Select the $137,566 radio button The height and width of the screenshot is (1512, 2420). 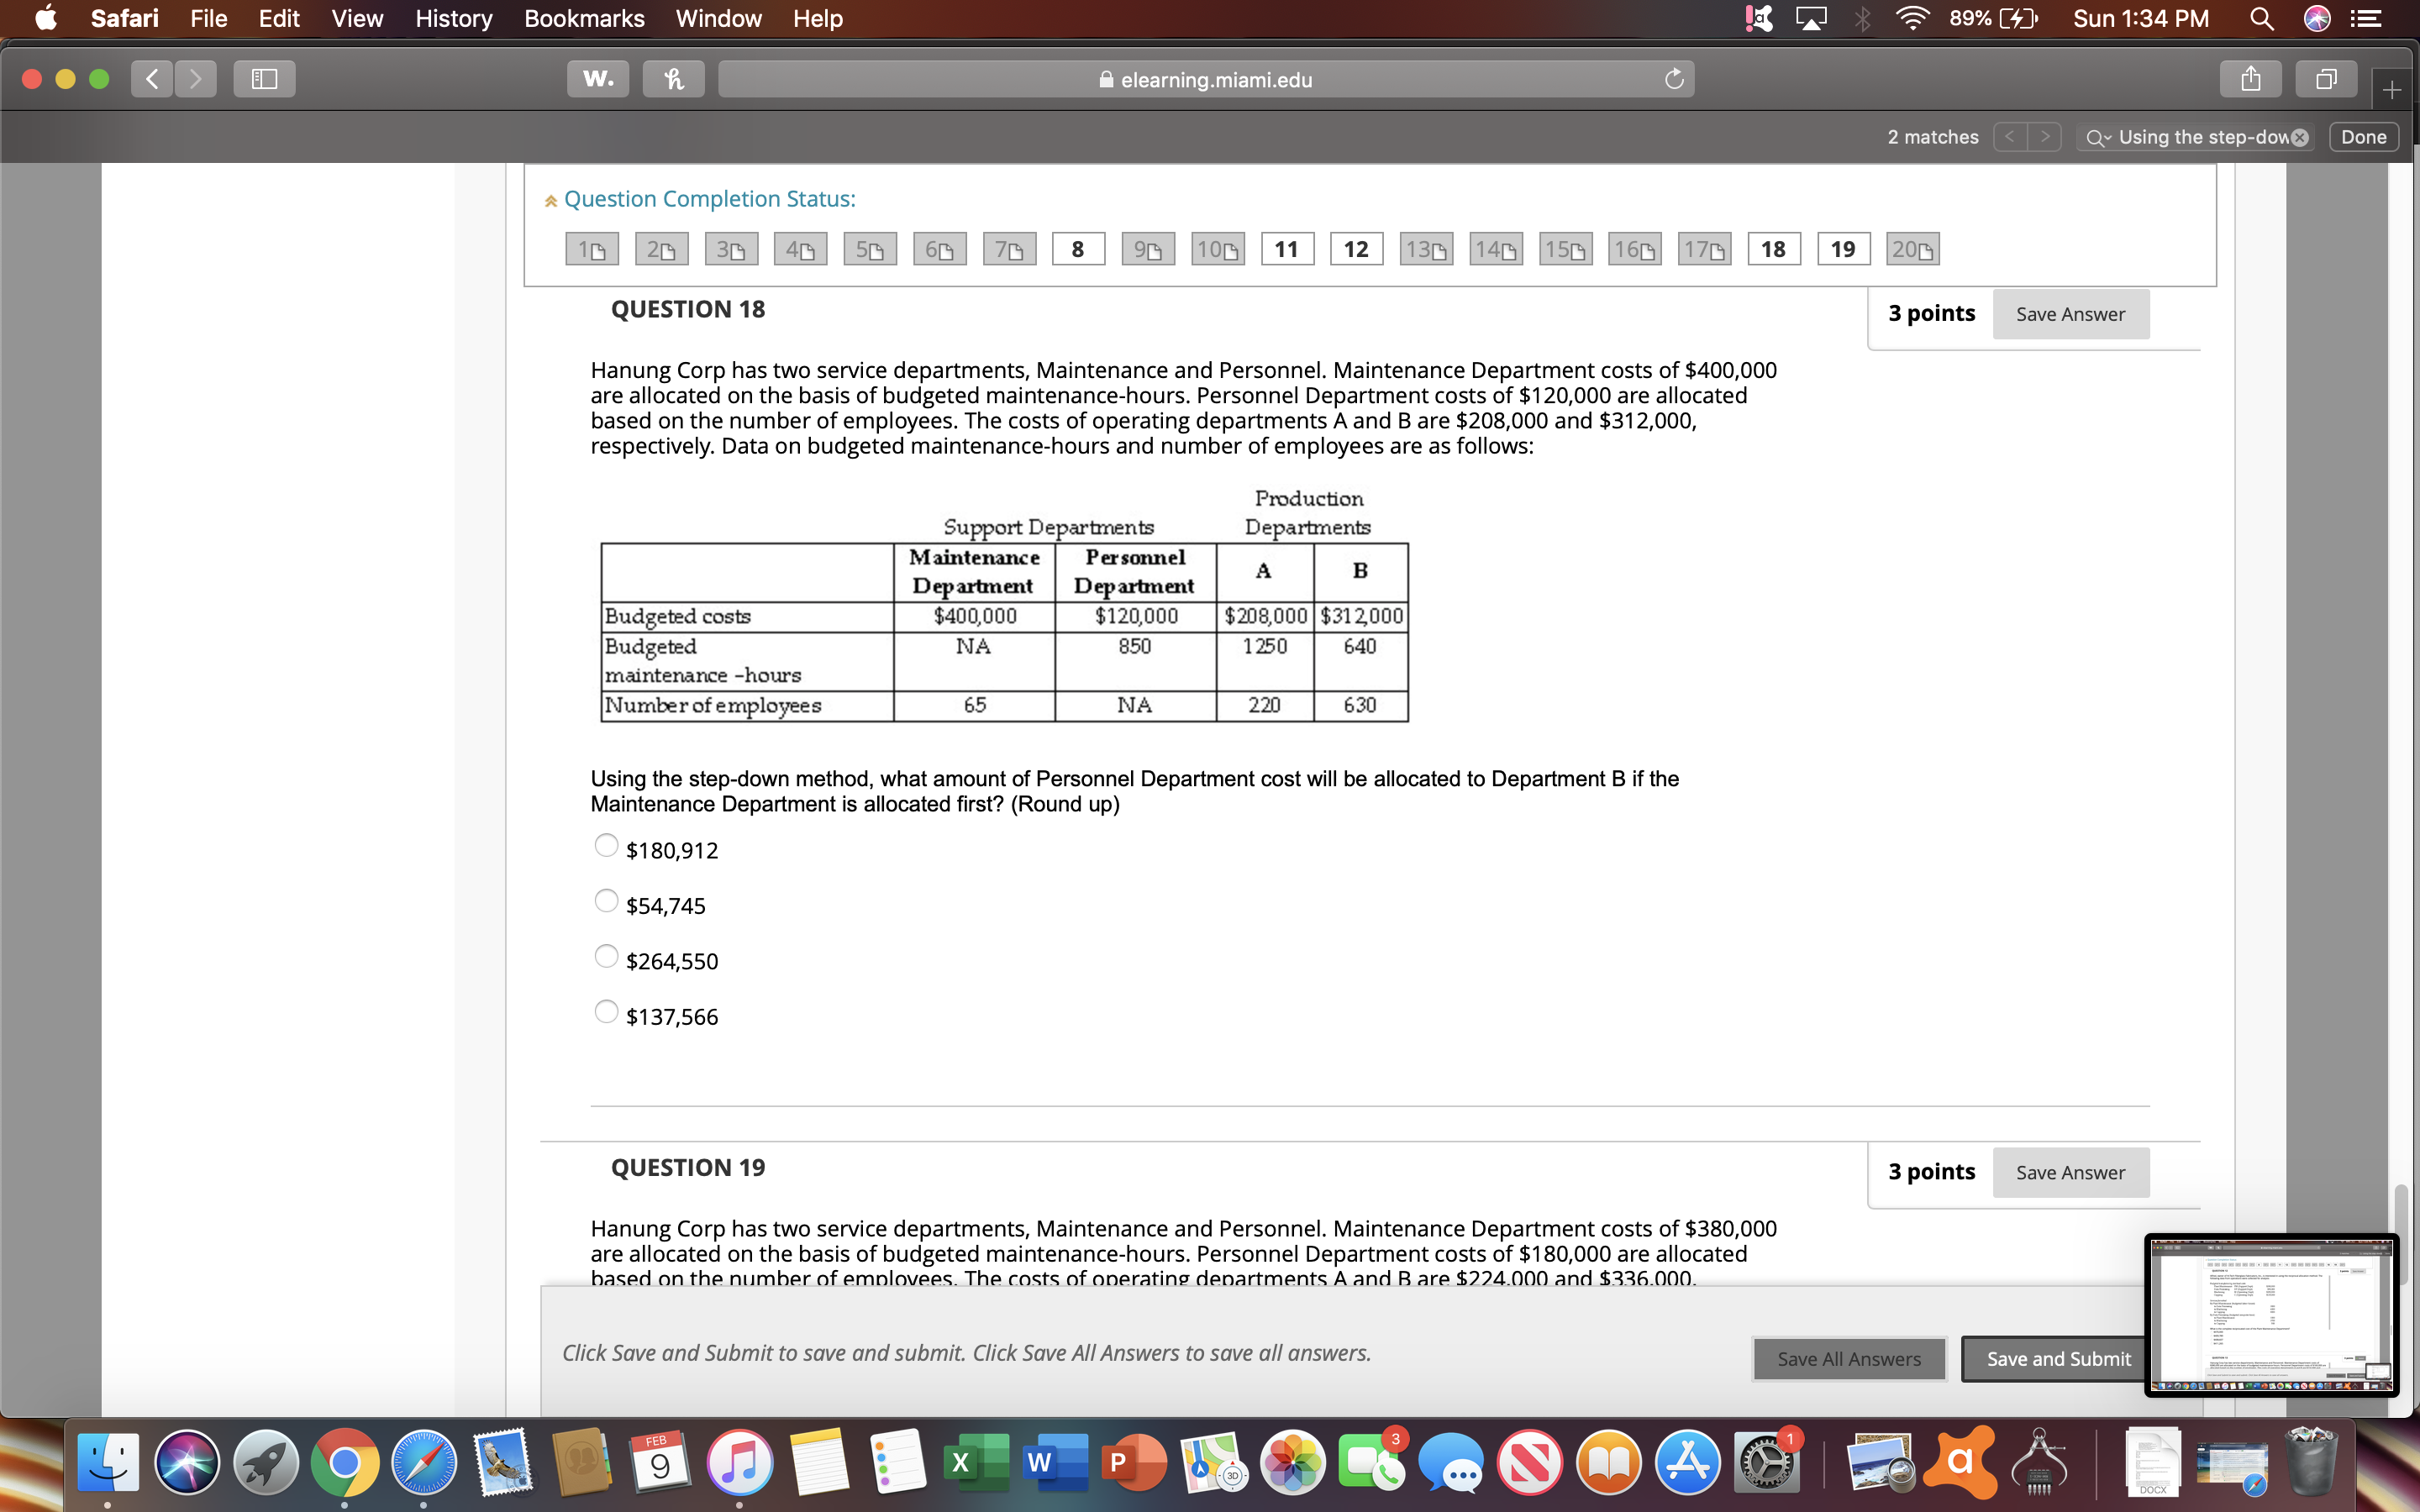pyautogui.click(x=607, y=1012)
